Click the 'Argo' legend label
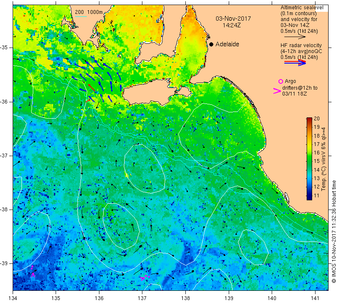The width and height of the screenshot is (337, 303). tap(290, 81)
